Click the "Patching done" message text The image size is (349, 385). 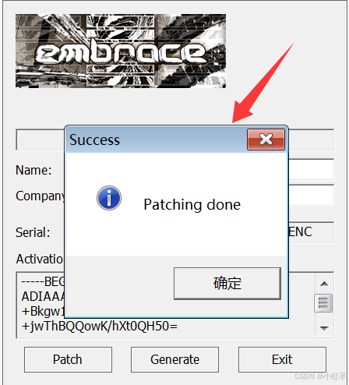pos(192,205)
